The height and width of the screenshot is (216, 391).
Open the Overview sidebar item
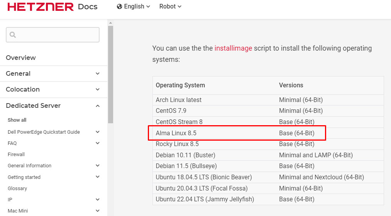pos(21,58)
